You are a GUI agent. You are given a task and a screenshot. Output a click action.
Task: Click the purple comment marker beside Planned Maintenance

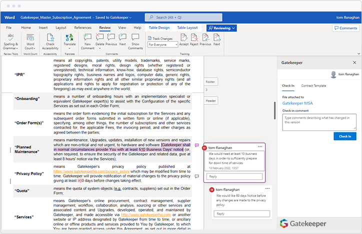click(196, 145)
